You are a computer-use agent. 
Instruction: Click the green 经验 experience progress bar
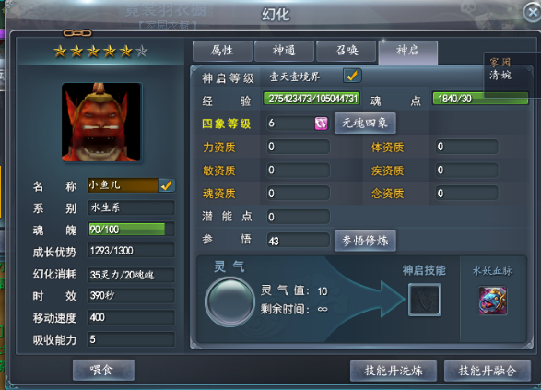(312, 99)
